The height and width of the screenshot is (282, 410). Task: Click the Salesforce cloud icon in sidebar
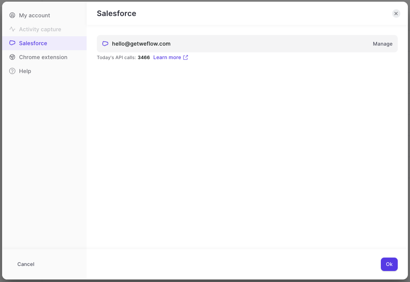tap(12, 43)
